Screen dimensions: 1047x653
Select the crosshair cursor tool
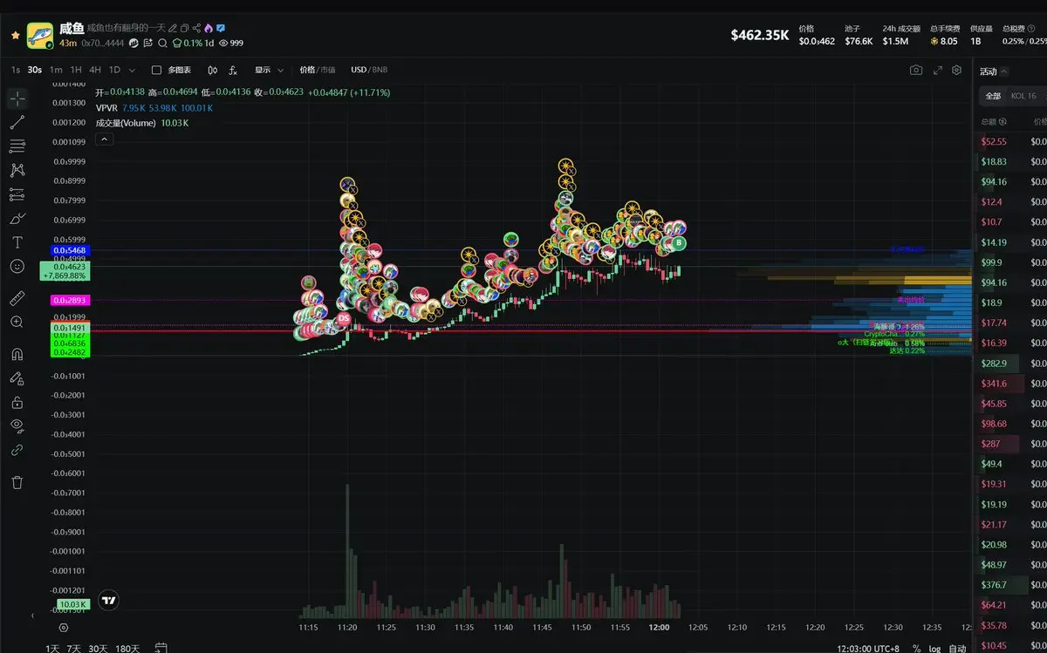[17, 99]
